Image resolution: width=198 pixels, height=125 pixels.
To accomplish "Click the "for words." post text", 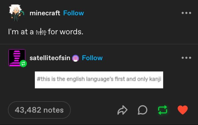I will pyautogui.click(x=66, y=32).
